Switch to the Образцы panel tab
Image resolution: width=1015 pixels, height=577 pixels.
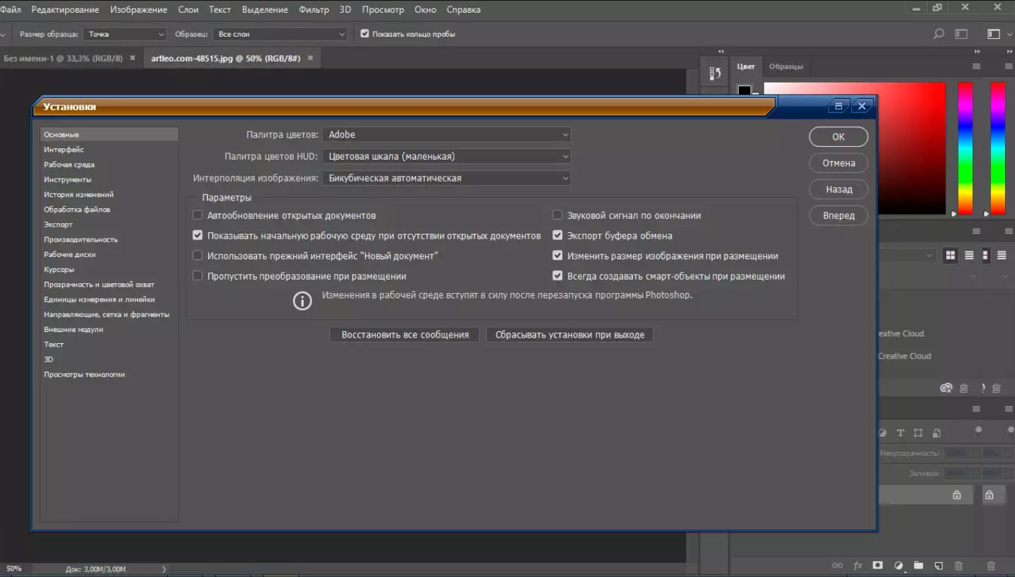(x=786, y=66)
